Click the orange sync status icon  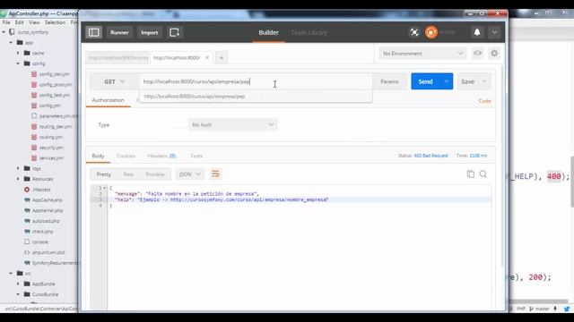431,32
